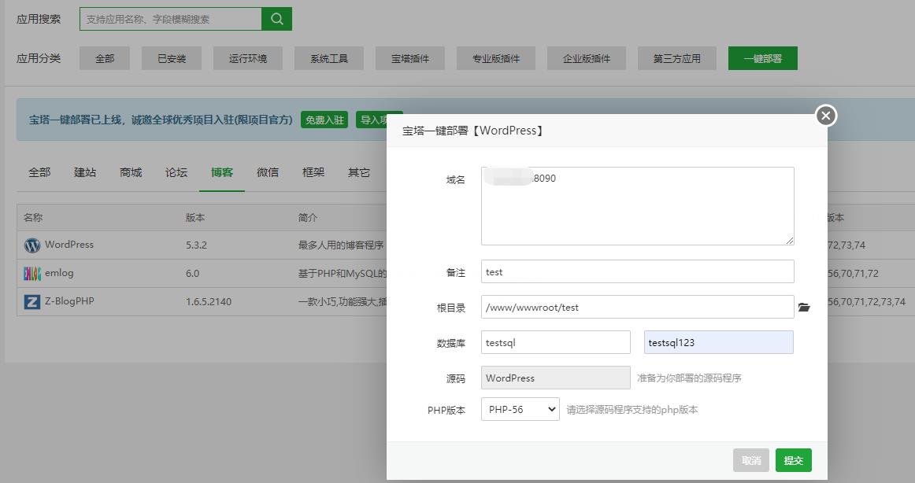Select the 全部 application category
The image size is (915, 483).
105,58
